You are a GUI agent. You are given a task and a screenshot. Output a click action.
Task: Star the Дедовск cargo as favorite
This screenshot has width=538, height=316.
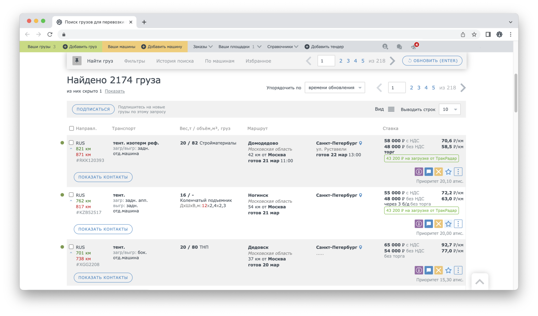448,270
